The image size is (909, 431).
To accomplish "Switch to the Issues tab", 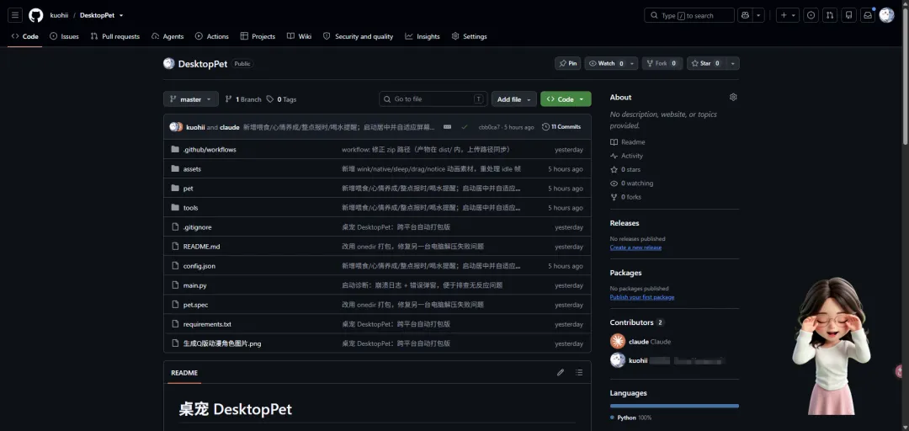I will click(x=64, y=36).
